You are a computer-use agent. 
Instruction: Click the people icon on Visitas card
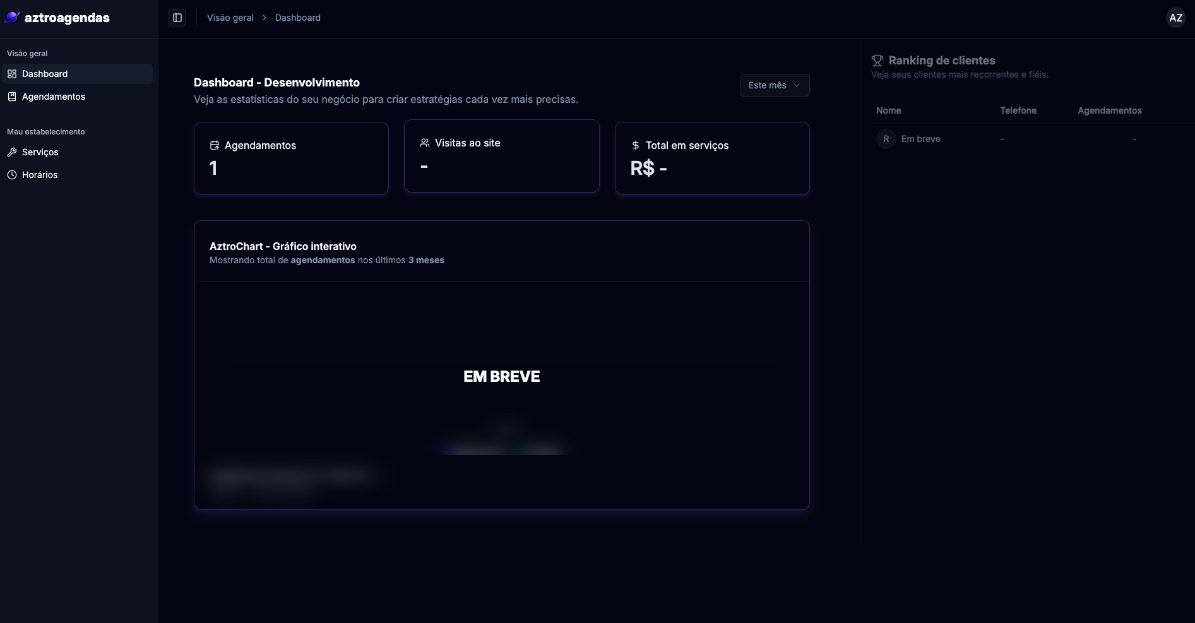pos(425,143)
